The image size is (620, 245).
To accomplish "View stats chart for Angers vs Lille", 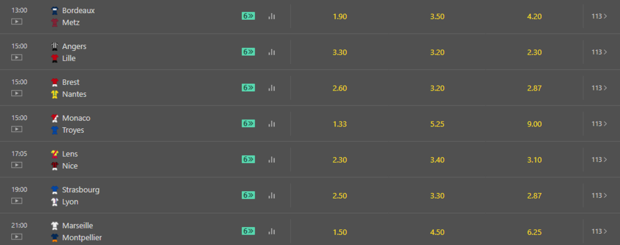I will click(272, 52).
